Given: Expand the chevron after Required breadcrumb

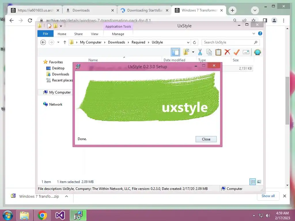Looking at the screenshot, I should 148,42.
